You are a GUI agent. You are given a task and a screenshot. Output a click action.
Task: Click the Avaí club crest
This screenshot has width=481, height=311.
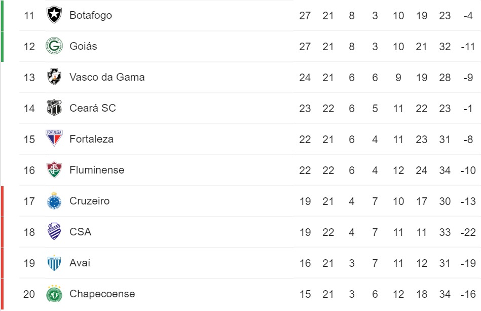click(54, 262)
